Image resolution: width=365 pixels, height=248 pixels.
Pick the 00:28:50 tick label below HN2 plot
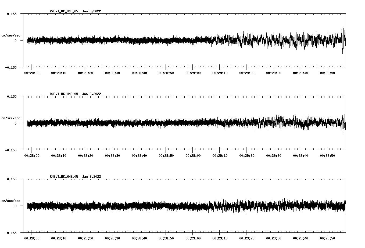point(166,156)
